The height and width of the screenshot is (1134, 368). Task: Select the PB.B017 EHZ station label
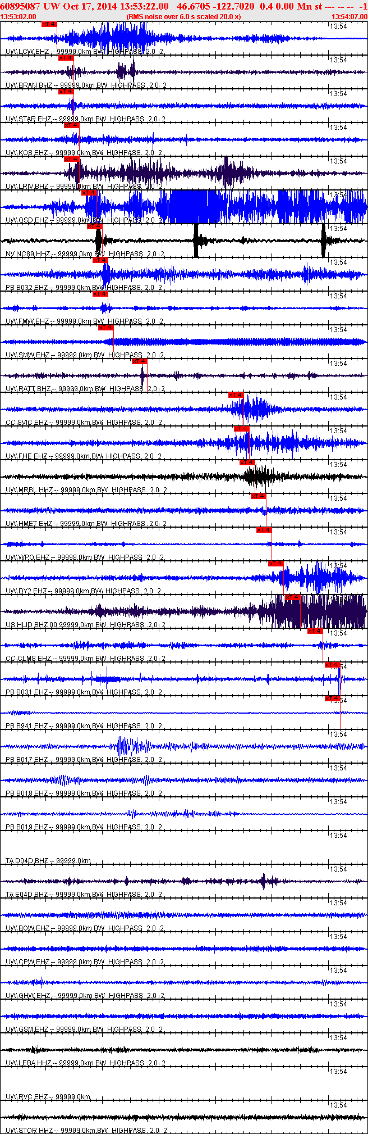pos(27,760)
